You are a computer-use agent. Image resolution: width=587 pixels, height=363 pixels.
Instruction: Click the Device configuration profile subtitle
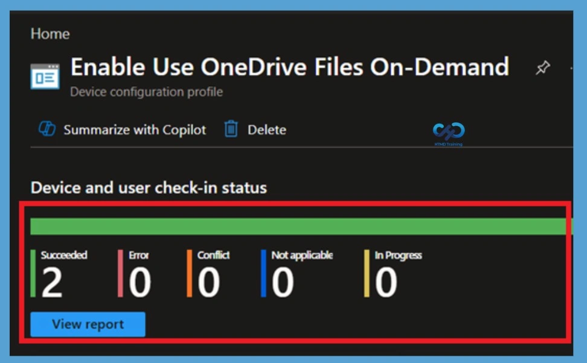(x=146, y=92)
